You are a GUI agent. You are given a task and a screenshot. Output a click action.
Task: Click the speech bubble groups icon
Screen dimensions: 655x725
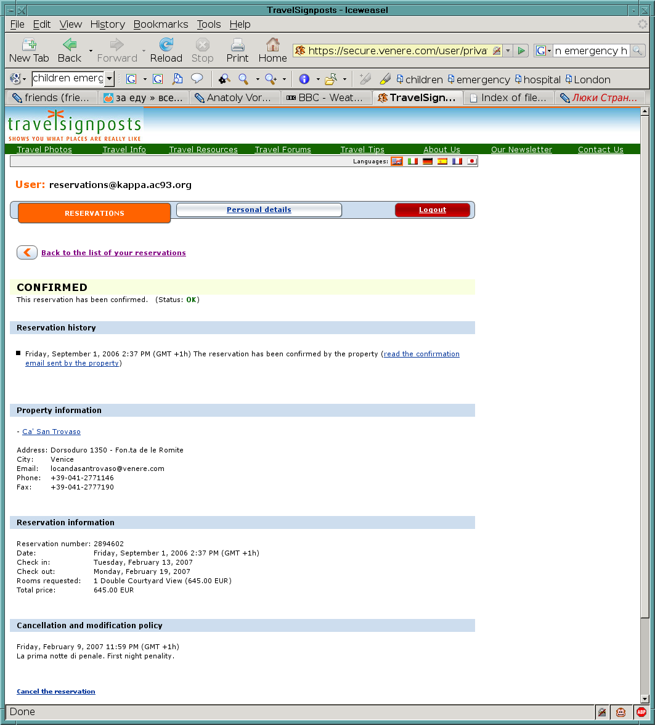coord(197,79)
